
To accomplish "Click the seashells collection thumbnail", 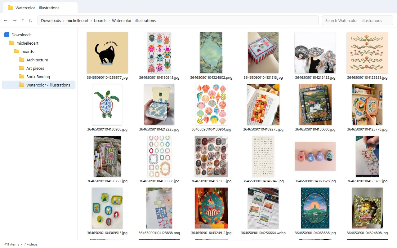I will (211, 104).
